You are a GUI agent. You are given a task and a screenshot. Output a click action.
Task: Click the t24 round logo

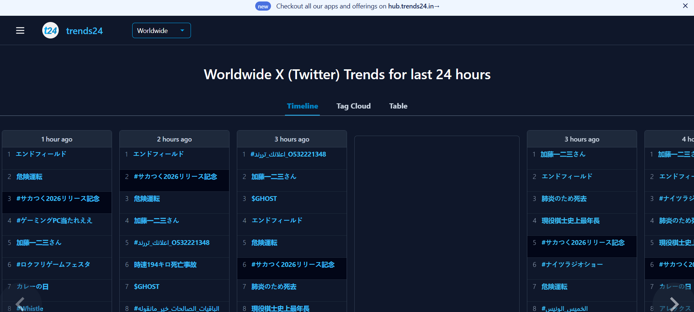(x=50, y=30)
